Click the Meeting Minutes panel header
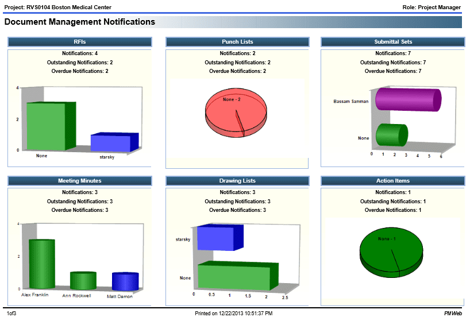Viewport: 470px width, 325px height. pyautogui.click(x=80, y=181)
